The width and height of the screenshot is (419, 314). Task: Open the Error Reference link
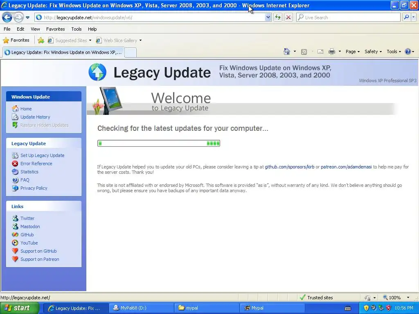(x=36, y=164)
